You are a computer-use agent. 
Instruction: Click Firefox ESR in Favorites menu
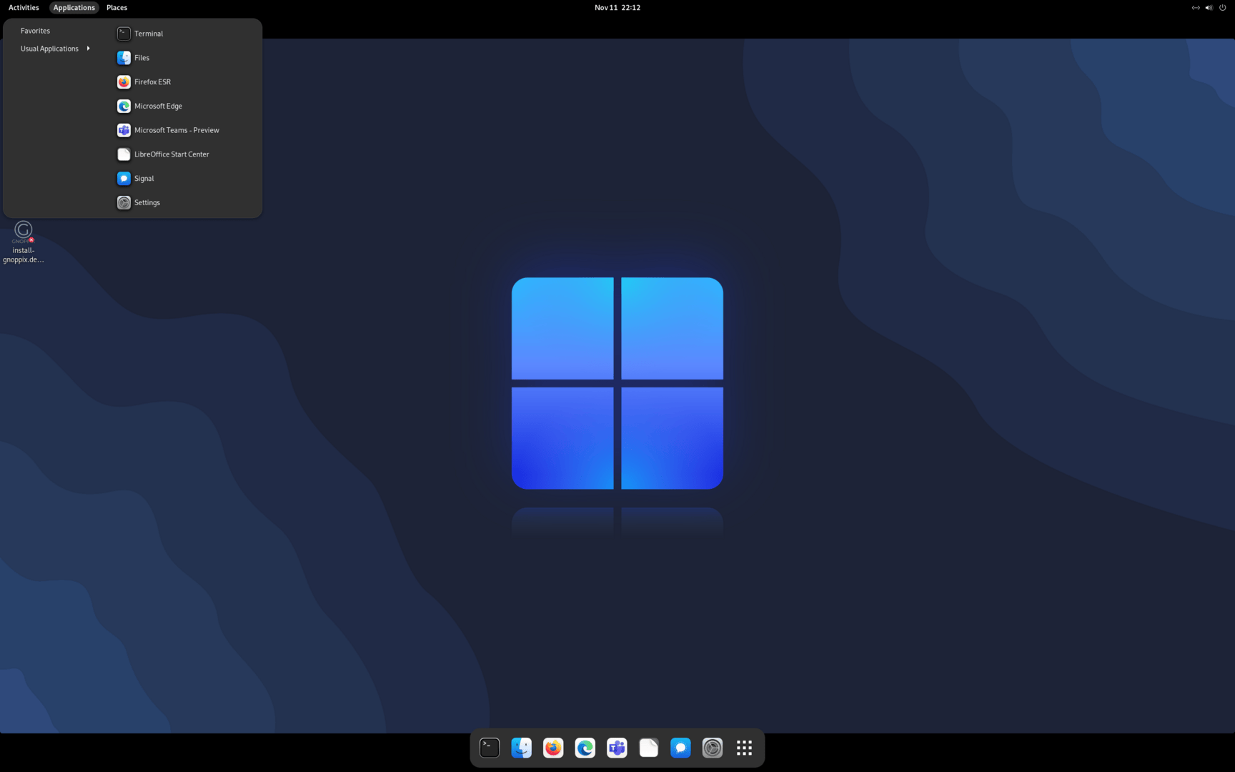(152, 82)
